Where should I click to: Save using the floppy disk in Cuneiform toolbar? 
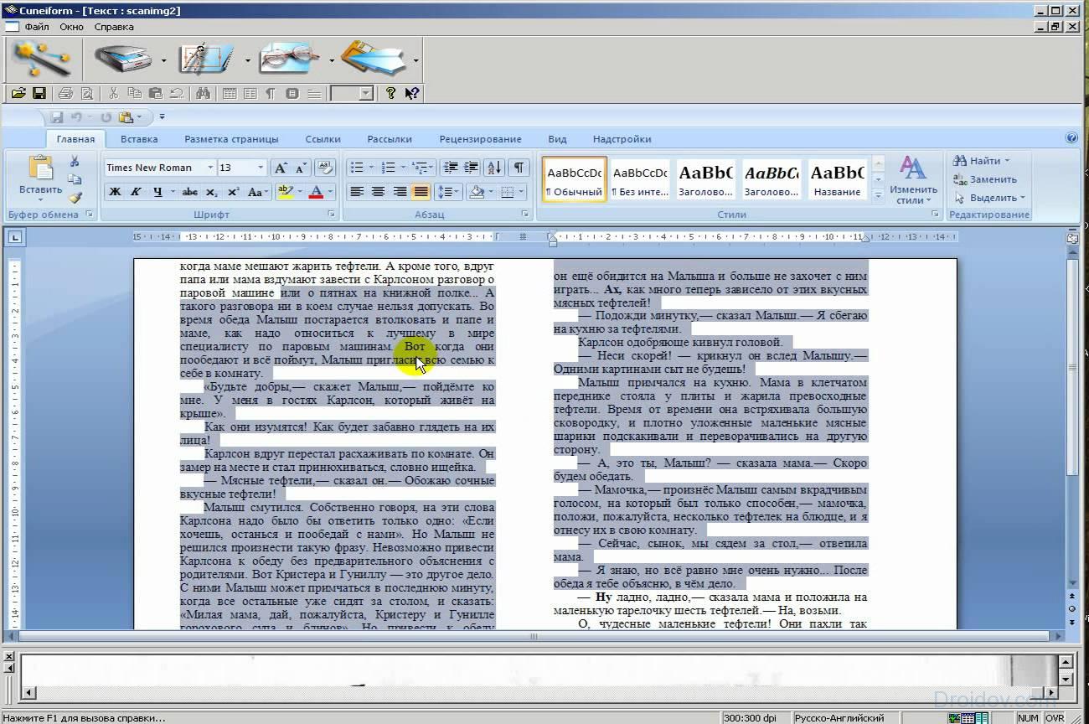(39, 94)
